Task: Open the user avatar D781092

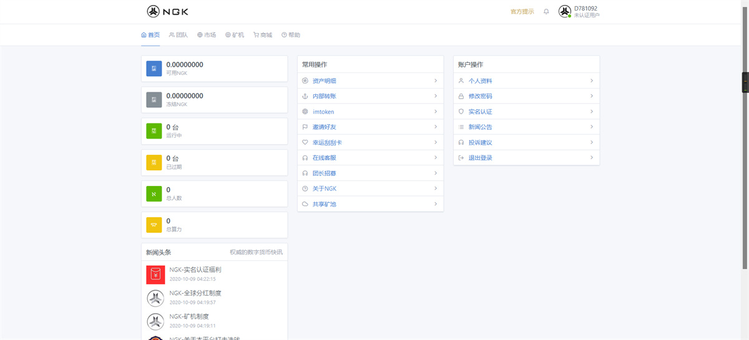Action: [565, 11]
